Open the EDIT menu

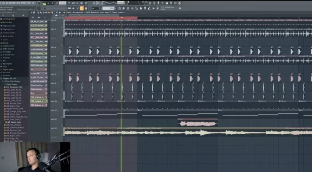tap(4, 3)
